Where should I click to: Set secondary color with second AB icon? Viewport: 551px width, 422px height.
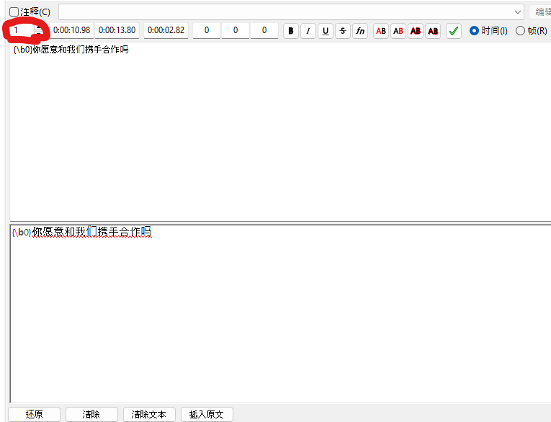click(x=398, y=31)
